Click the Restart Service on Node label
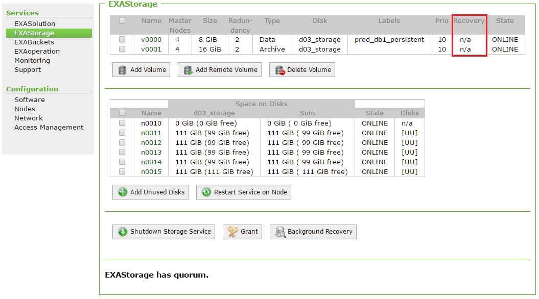 coord(250,192)
